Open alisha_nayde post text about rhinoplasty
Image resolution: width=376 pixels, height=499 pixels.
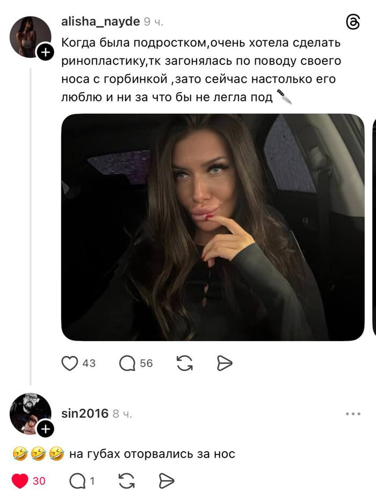[x=201, y=70]
